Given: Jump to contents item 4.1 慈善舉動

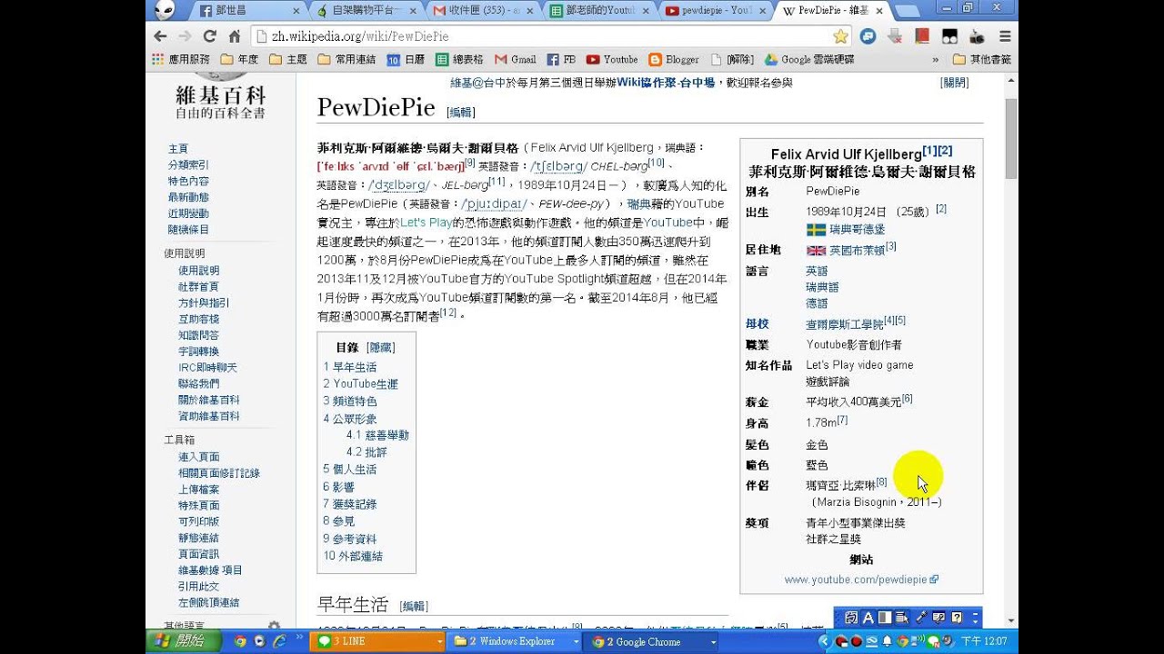Looking at the screenshot, I should tap(377, 435).
